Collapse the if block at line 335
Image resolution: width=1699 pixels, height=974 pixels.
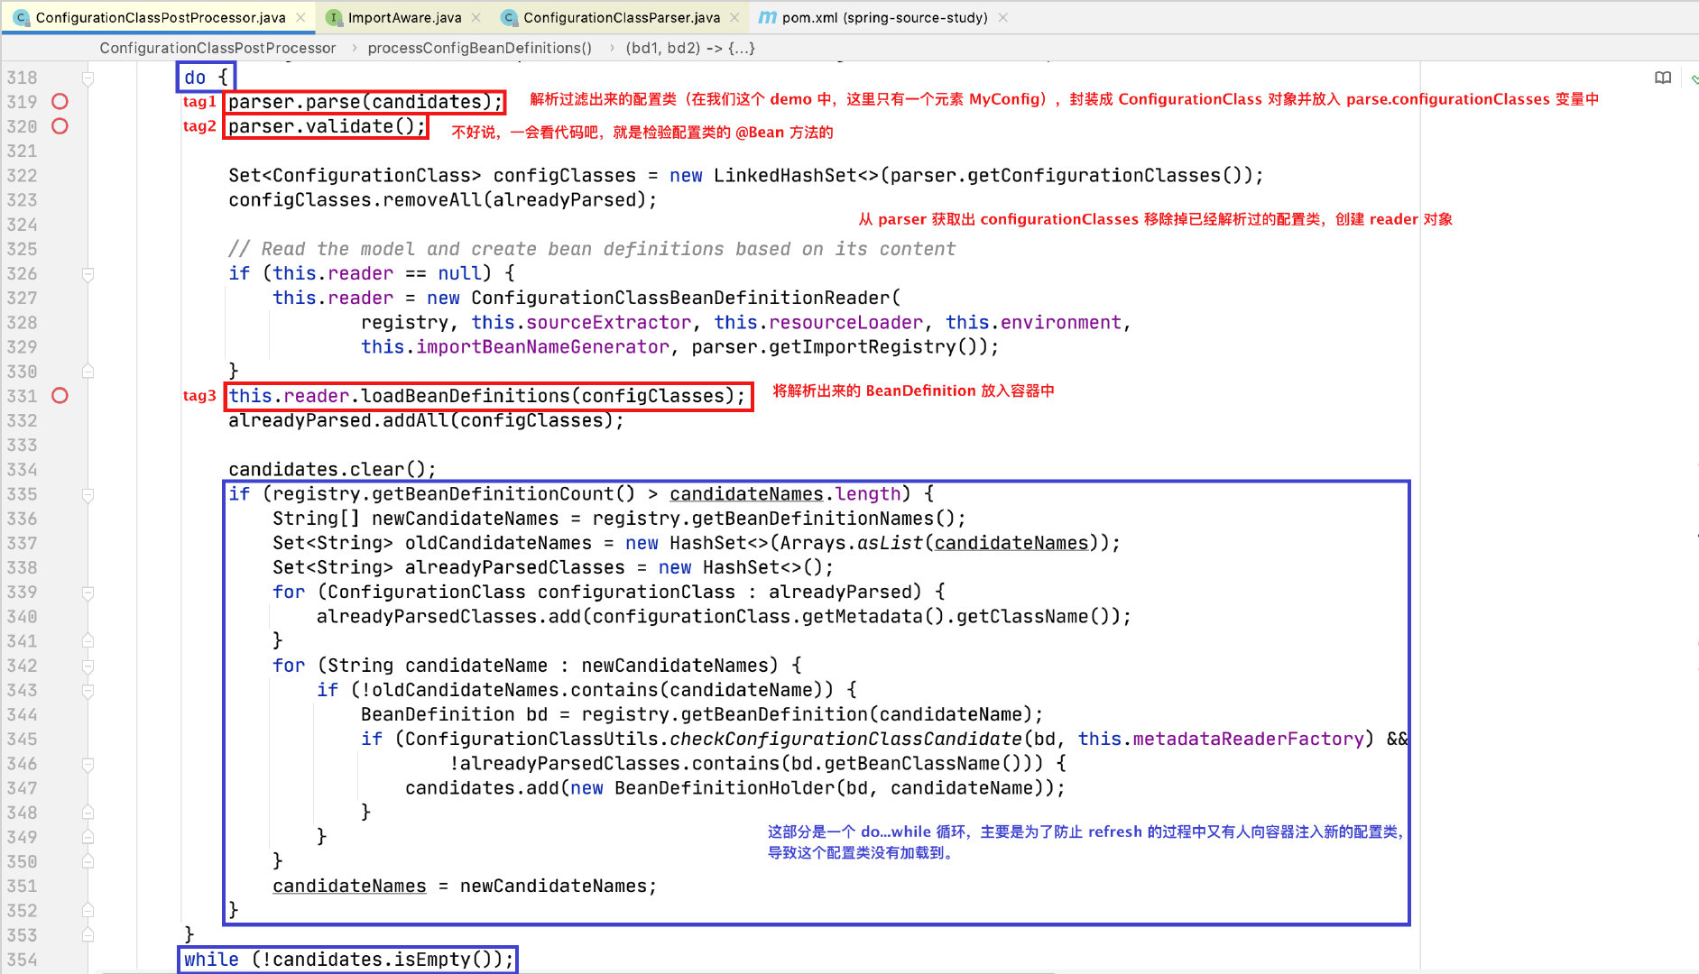pyautogui.click(x=88, y=494)
